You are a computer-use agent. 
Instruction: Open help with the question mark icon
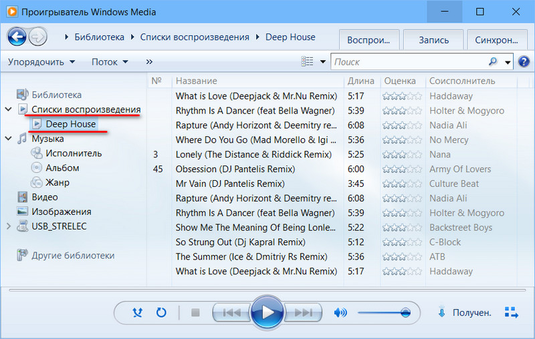[524, 61]
